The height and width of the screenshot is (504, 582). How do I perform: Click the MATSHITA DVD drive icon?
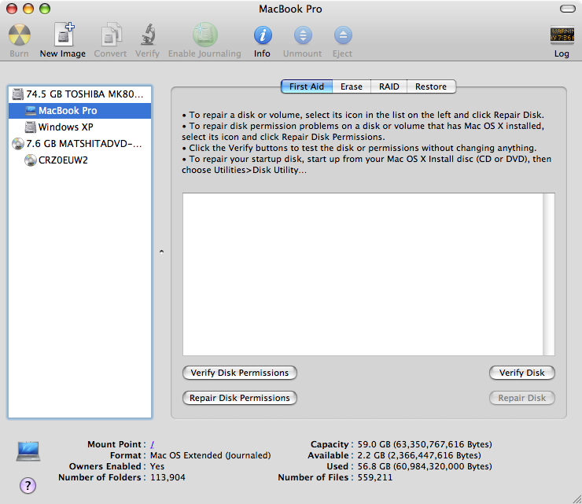17,144
